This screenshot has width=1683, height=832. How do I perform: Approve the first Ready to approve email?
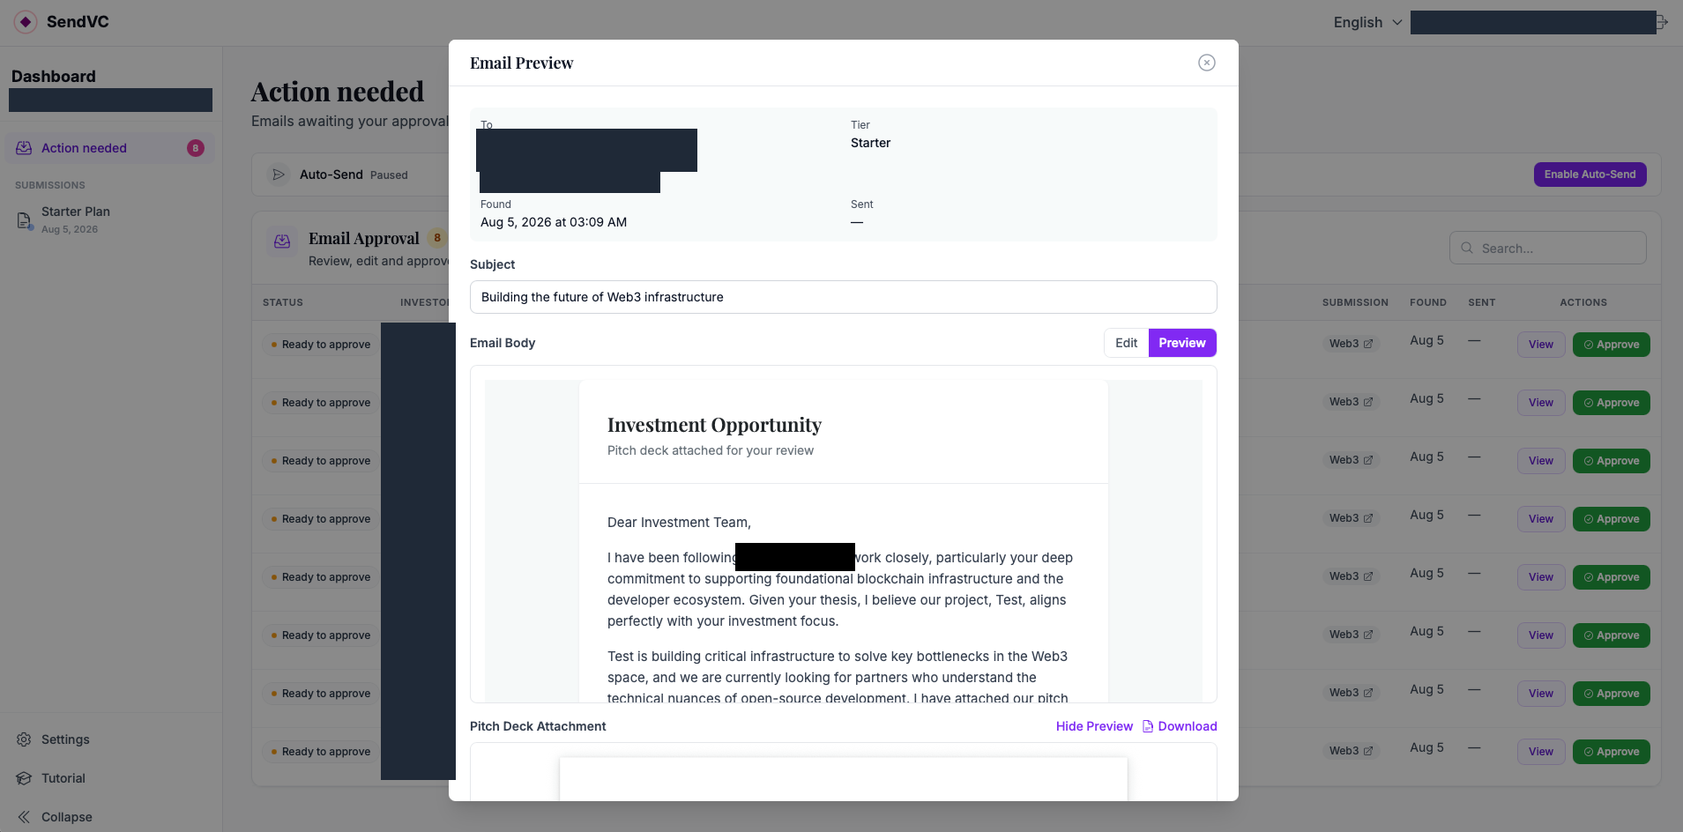[1611, 345]
